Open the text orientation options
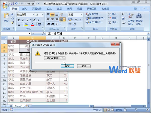This screenshot has width=151, height=113. point(58,24)
